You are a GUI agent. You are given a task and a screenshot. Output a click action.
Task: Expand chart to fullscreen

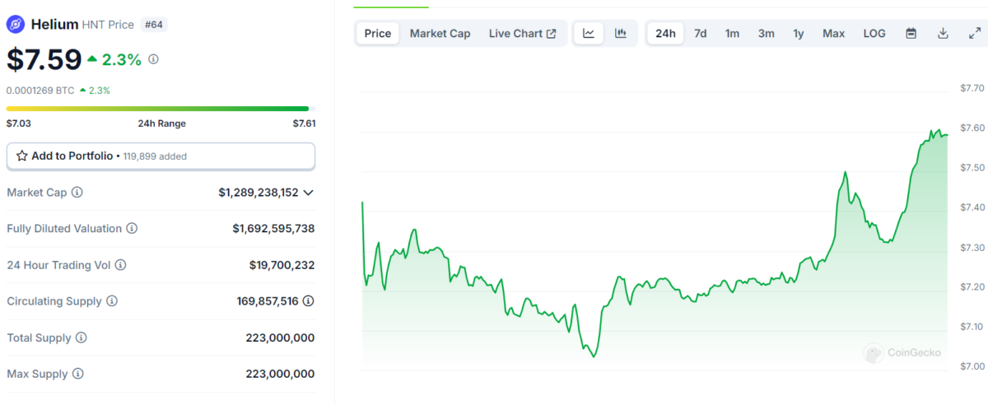click(974, 34)
